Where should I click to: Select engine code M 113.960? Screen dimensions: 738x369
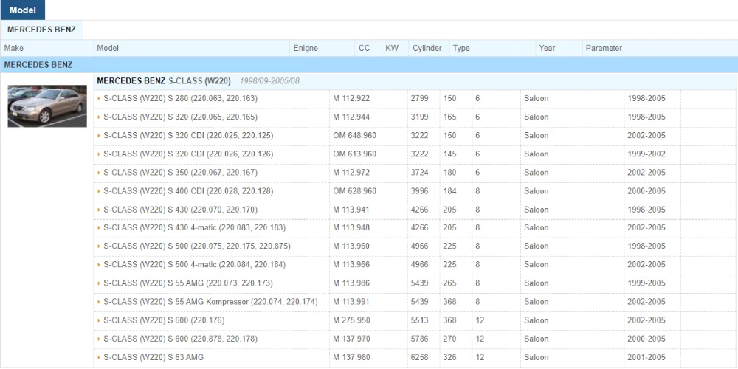[x=351, y=246]
